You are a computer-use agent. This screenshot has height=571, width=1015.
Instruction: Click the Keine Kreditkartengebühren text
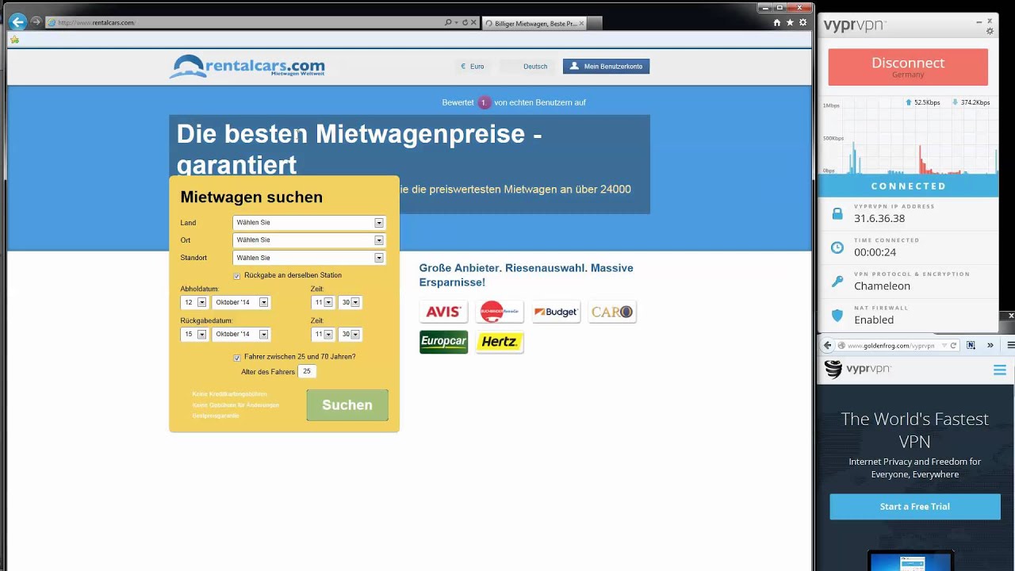pyautogui.click(x=229, y=394)
